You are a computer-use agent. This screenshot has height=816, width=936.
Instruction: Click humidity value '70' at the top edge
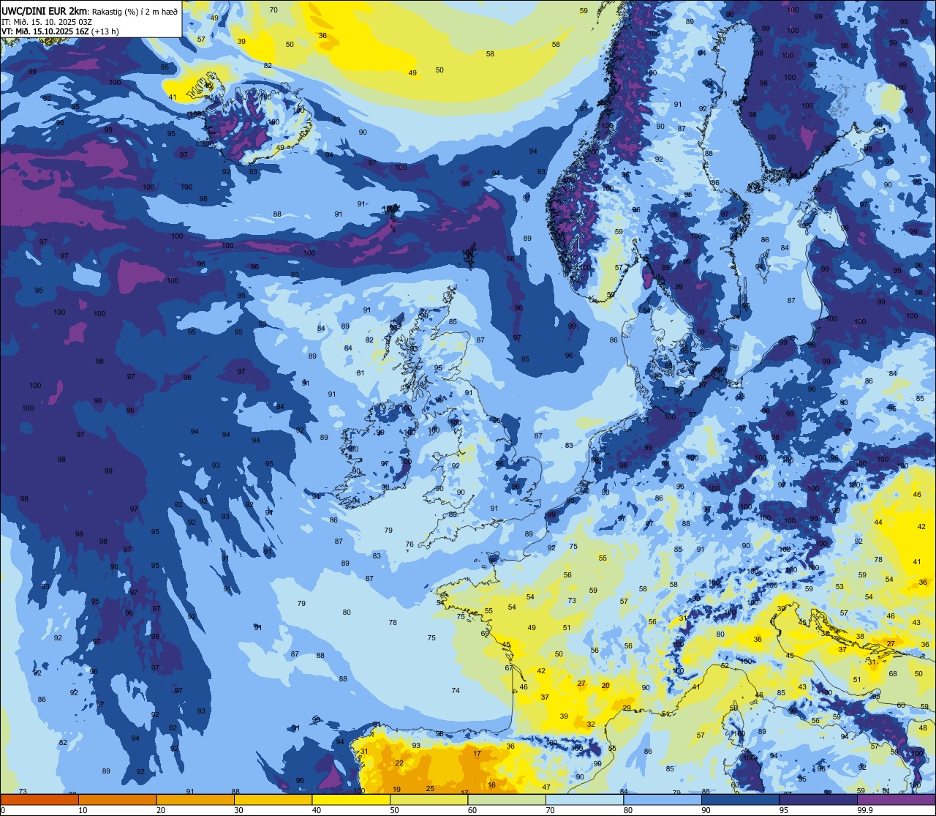click(273, 10)
